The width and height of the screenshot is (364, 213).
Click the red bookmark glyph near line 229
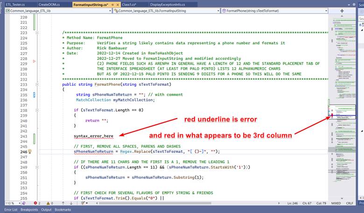point(34,61)
